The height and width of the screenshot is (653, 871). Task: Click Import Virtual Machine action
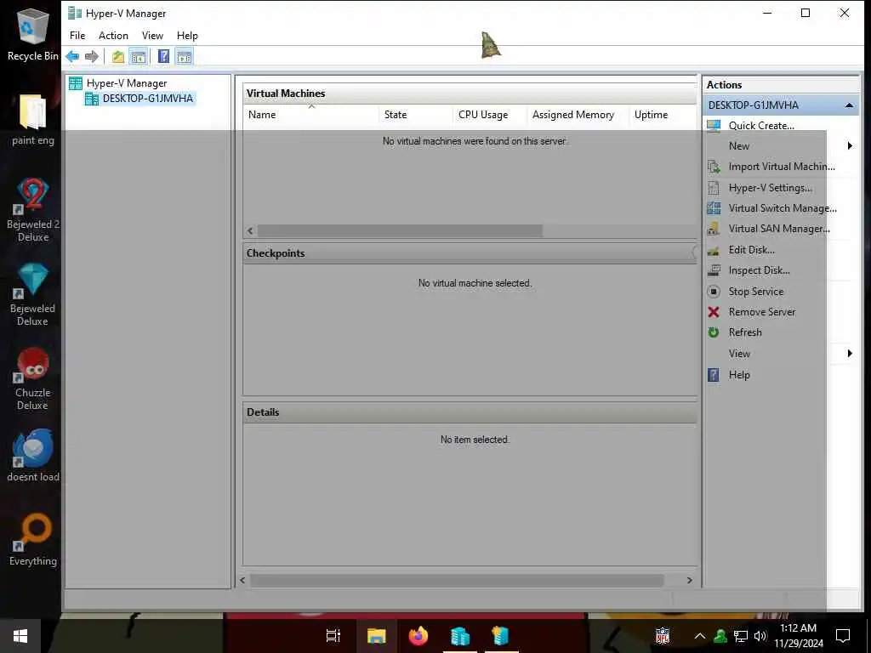click(782, 167)
